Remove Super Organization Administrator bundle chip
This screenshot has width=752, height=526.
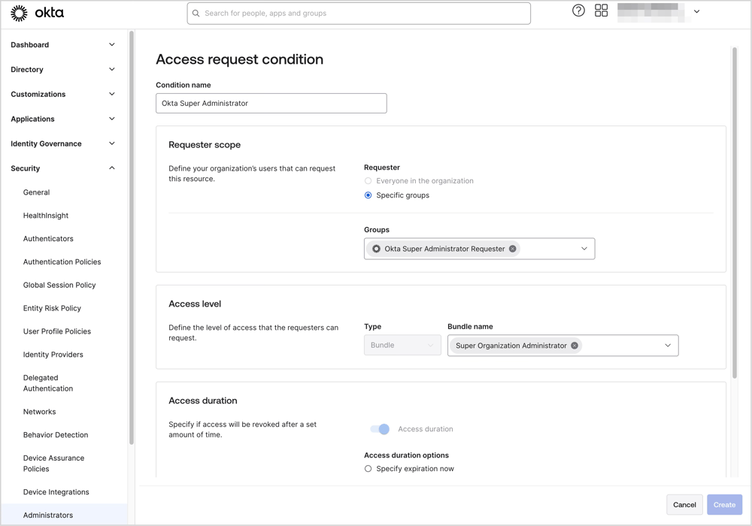tap(574, 346)
